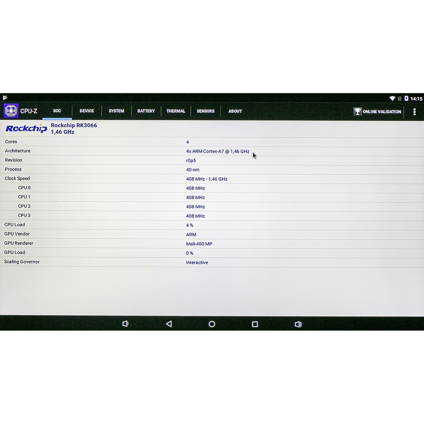Click the Scaling Governor label

pyautogui.click(x=22, y=262)
